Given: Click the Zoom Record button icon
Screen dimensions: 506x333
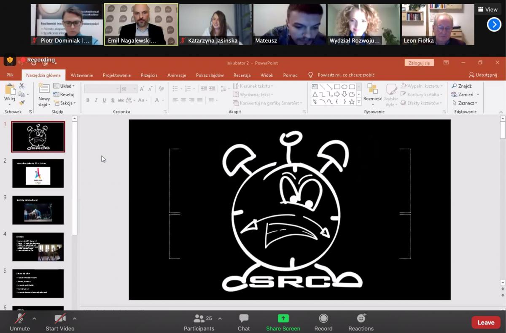Looking at the screenshot, I should coord(323,318).
